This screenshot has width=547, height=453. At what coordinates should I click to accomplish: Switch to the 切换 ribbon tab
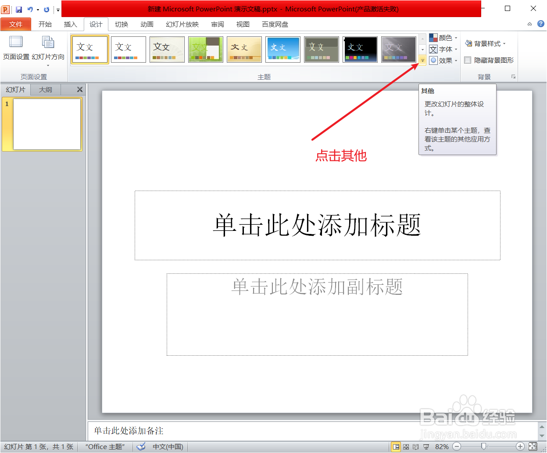click(121, 25)
